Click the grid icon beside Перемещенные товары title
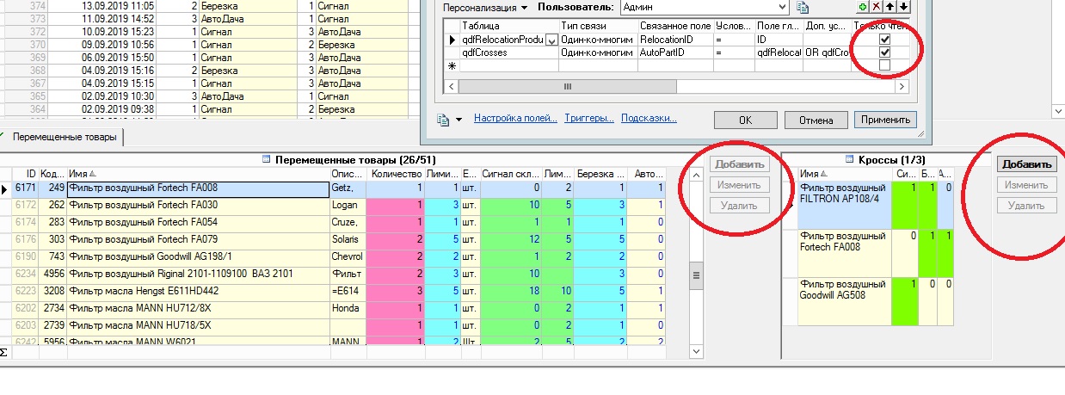This screenshot has width=1065, height=395. click(266, 159)
